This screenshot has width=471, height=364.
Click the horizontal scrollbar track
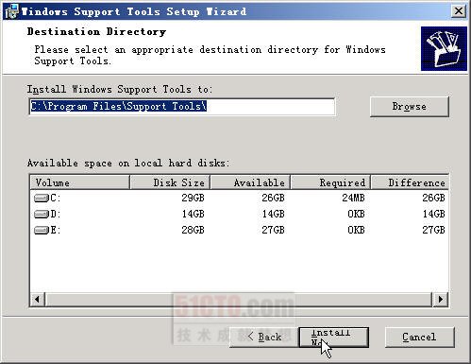pyautogui.click(x=239, y=299)
